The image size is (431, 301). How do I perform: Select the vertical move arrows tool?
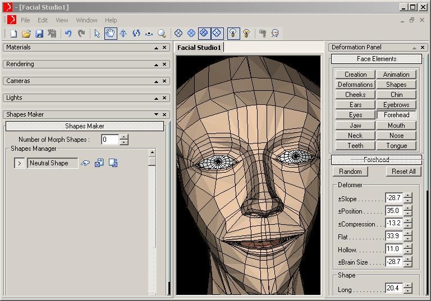point(123,34)
